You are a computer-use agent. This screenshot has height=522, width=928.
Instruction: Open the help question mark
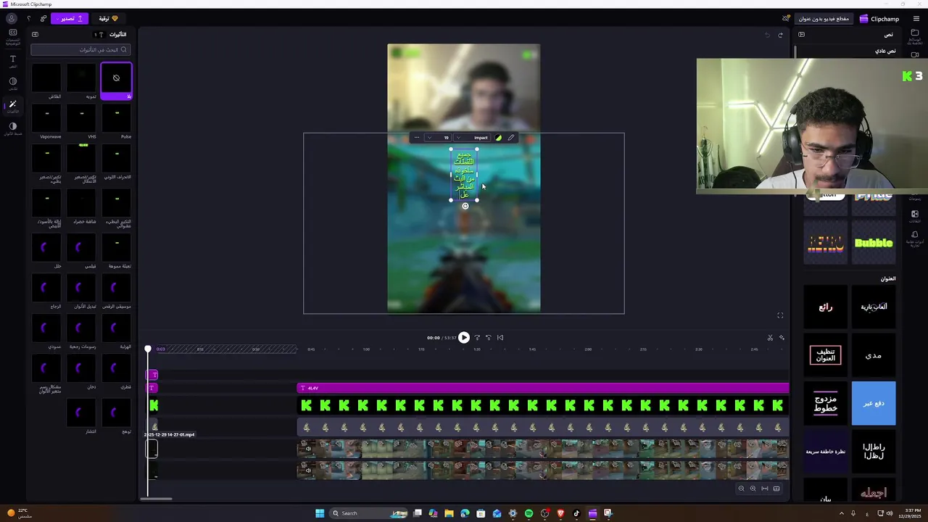pyautogui.click(x=29, y=18)
